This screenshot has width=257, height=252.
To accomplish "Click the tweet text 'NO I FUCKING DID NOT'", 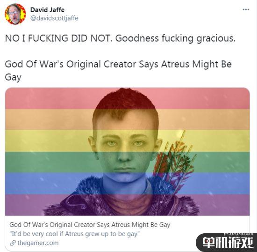I will point(59,38).
